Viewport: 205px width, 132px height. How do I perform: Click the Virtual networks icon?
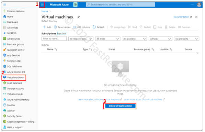4,94
